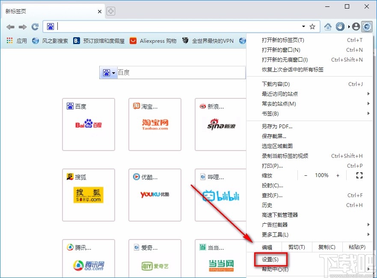Open the user profile icon
The width and height of the screenshot is (377, 278).
[356, 27]
